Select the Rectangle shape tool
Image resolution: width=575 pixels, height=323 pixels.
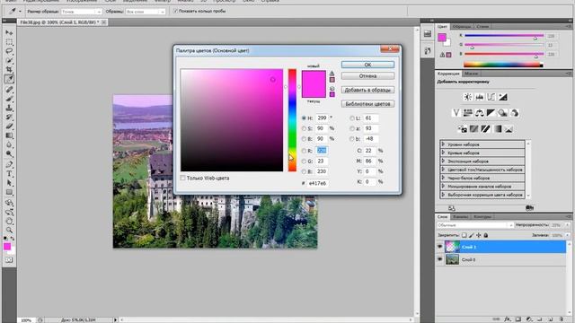click(9, 192)
